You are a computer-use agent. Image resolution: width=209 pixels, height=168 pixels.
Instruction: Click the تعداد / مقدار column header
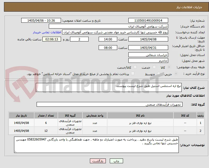[46, 115]
